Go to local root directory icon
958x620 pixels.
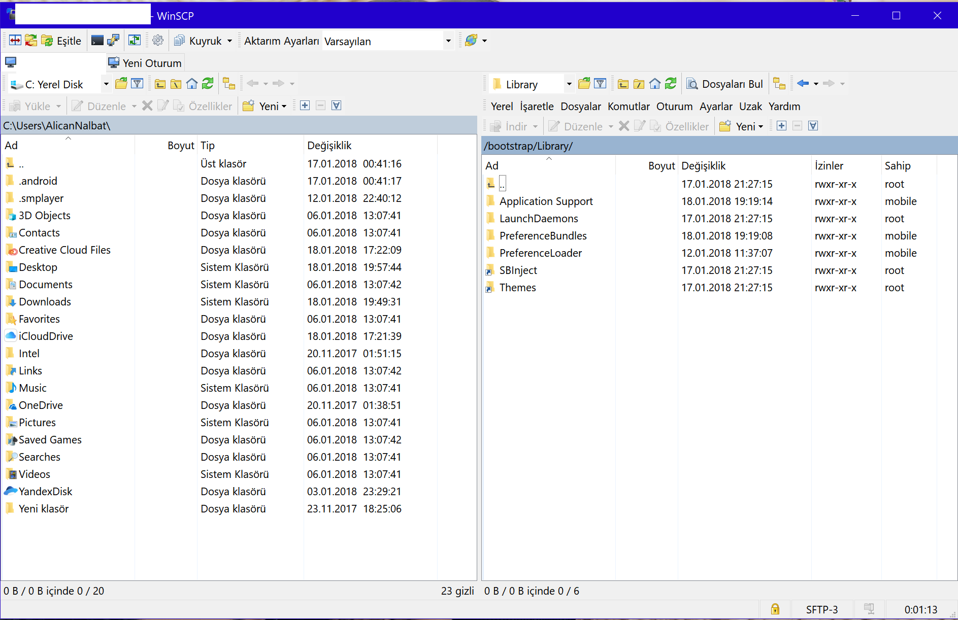(176, 84)
